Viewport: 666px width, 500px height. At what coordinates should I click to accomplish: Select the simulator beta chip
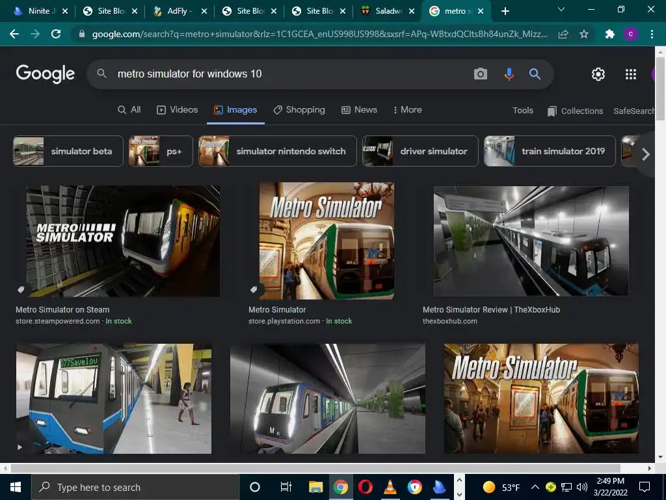click(68, 151)
